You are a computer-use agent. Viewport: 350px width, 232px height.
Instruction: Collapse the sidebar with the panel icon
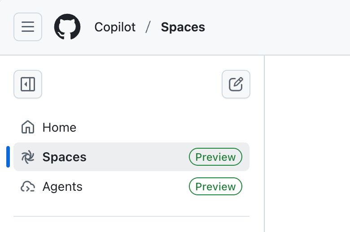(28, 84)
